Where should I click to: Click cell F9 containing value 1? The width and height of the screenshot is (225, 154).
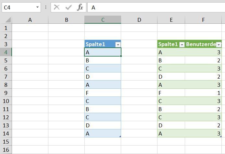tap(203, 93)
